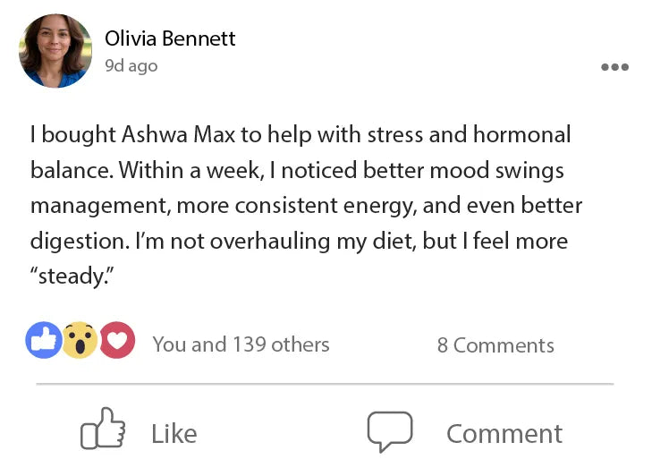The width and height of the screenshot is (652, 476).
Task: Click the speech bubble Comment icon
Action: 390,432
